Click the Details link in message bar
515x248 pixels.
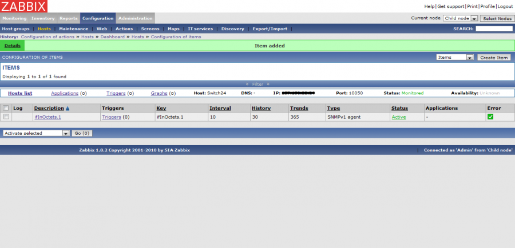pos(13,46)
